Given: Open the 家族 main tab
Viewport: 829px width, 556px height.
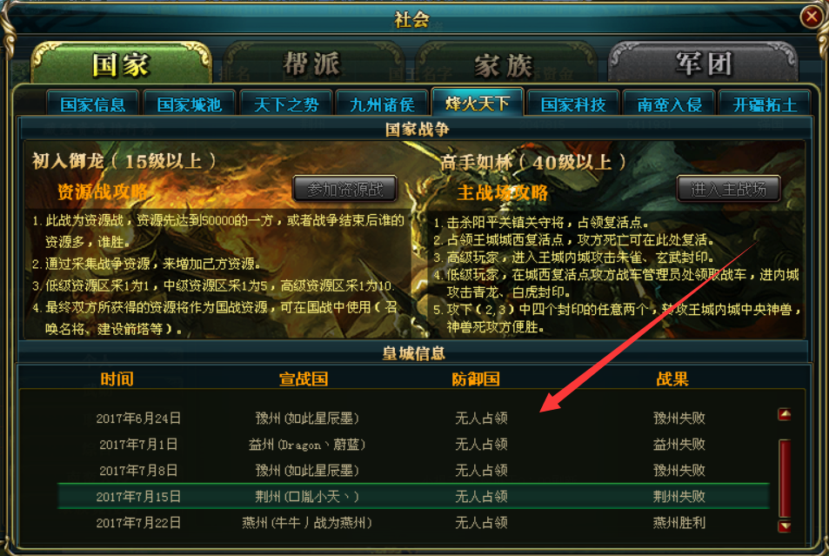Looking at the screenshot, I should tap(504, 65).
